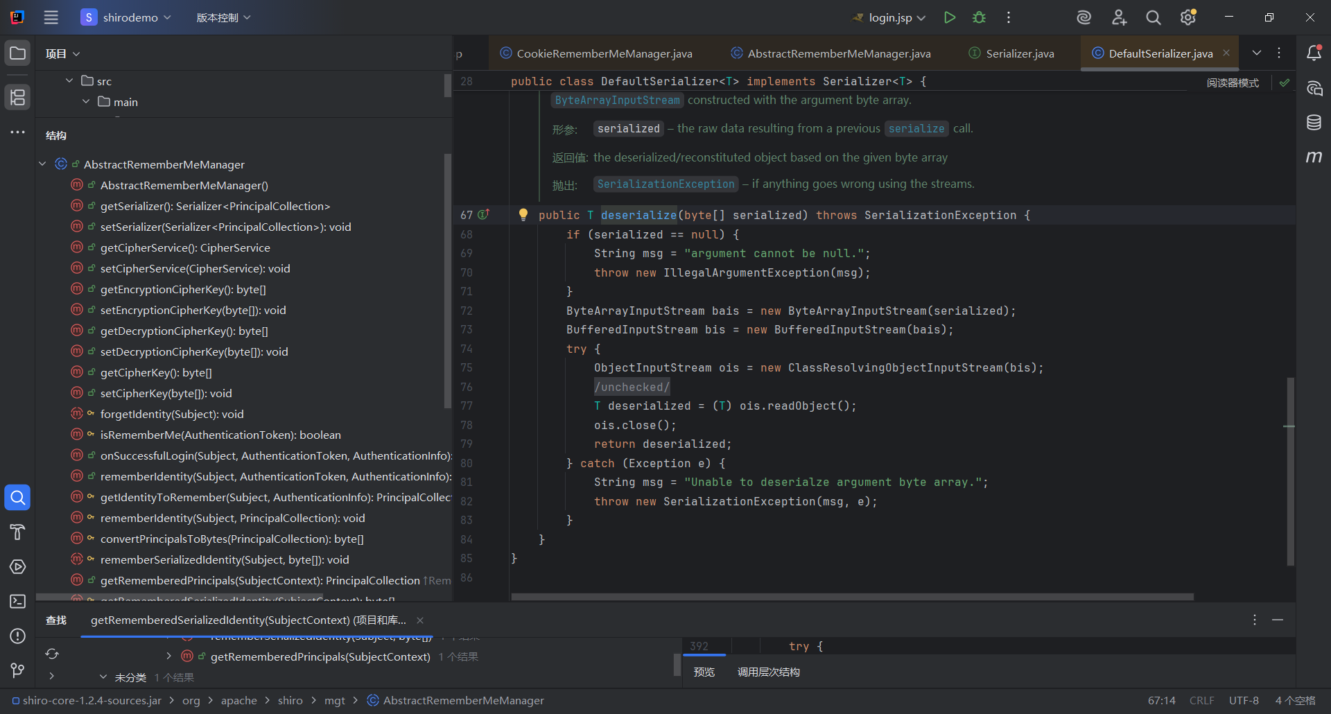This screenshot has height=714, width=1331.
Task: Switch to the CookieRememberMeManager.java tab
Action: [604, 53]
